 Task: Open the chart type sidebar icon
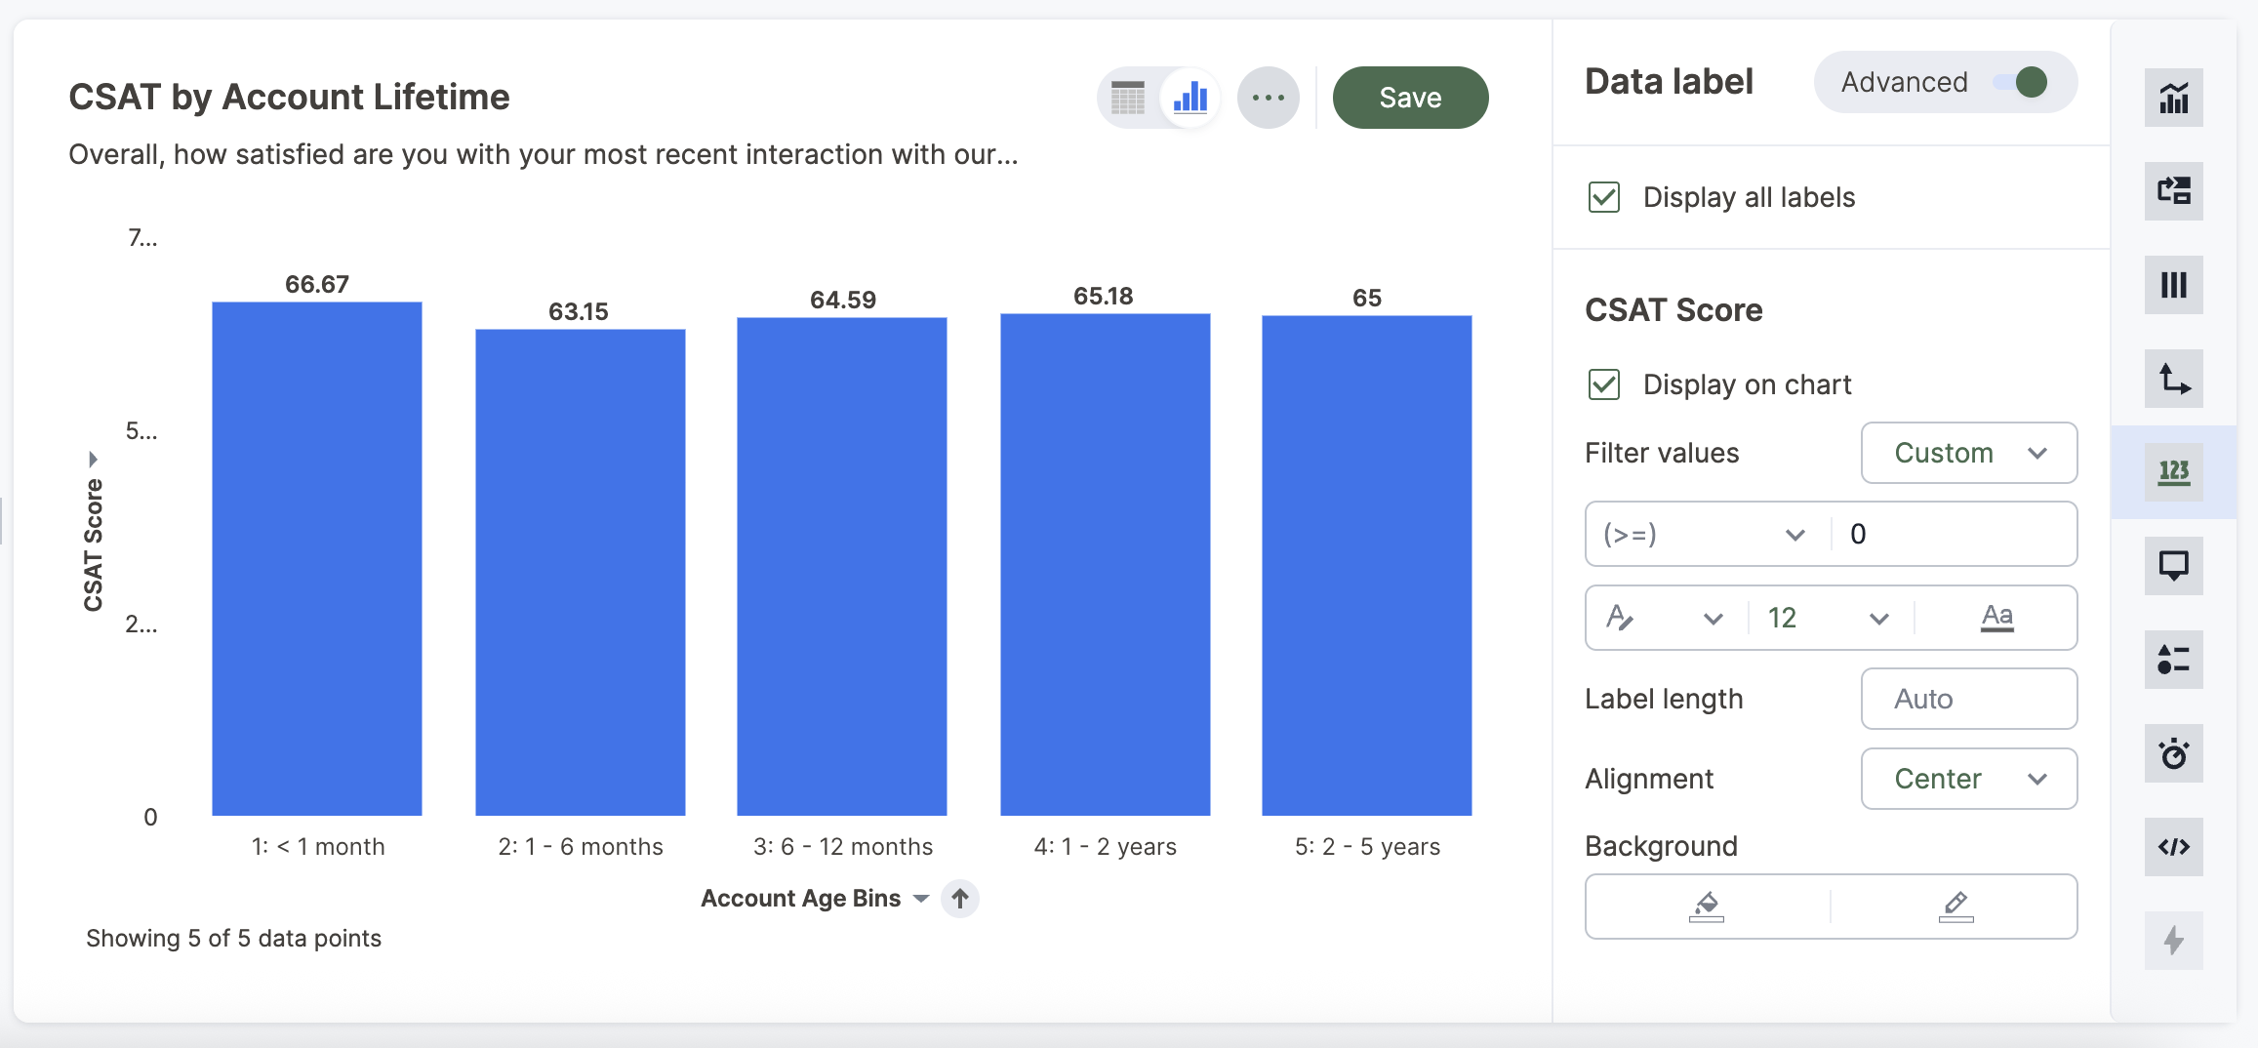(x=2173, y=98)
